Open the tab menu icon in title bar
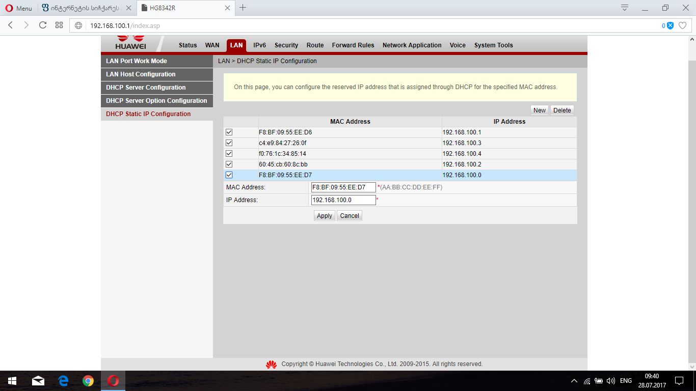Screen dimensions: 696x391 625,8
